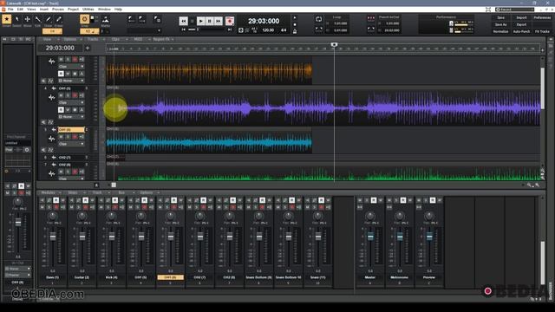Open the Utilities menu
The height and width of the screenshot is (312, 555).
(88, 10)
